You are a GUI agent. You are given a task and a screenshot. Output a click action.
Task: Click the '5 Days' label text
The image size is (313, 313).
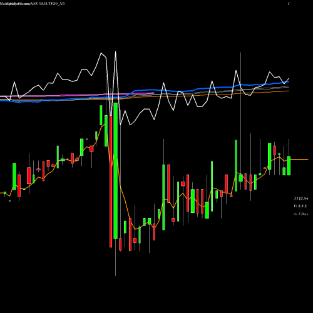point(303,214)
